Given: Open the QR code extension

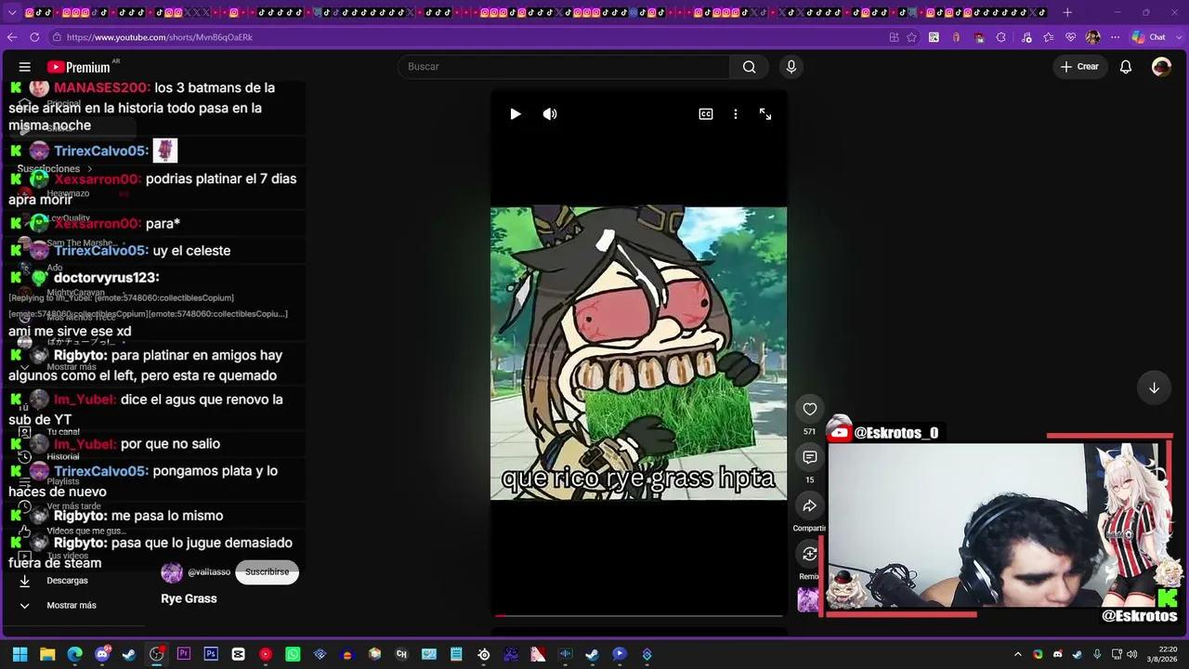Looking at the screenshot, I should tap(934, 37).
